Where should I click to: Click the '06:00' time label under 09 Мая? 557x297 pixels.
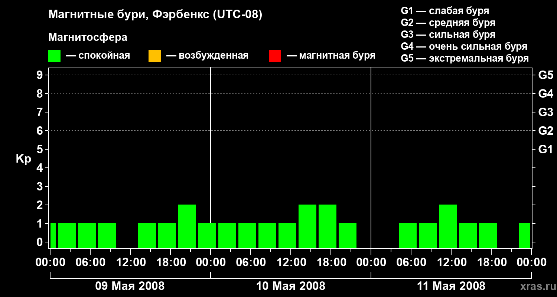pos(90,262)
